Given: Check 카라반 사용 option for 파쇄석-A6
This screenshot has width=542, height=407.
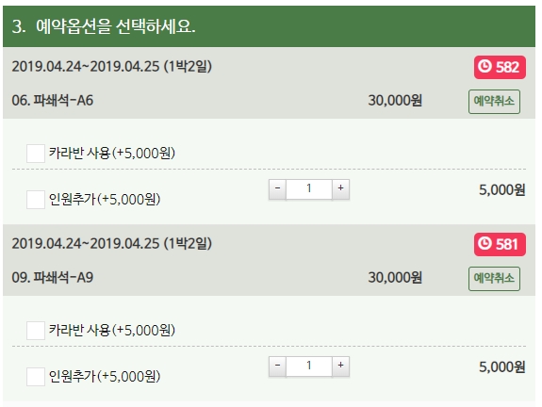Looking at the screenshot, I should (x=36, y=154).
